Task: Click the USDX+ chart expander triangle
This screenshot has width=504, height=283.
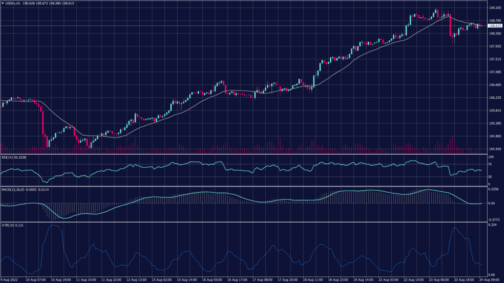Action: (x=4, y=3)
